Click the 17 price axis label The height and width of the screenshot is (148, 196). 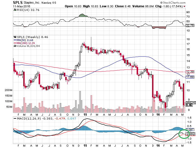tap(188, 44)
